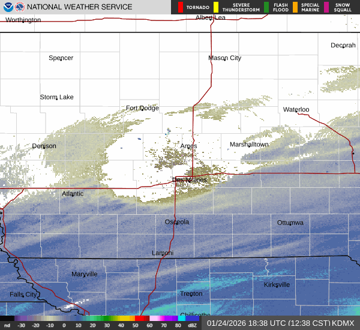Select the Storm Lake map label
The width and height of the screenshot is (360, 330).
pyautogui.click(x=56, y=97)
